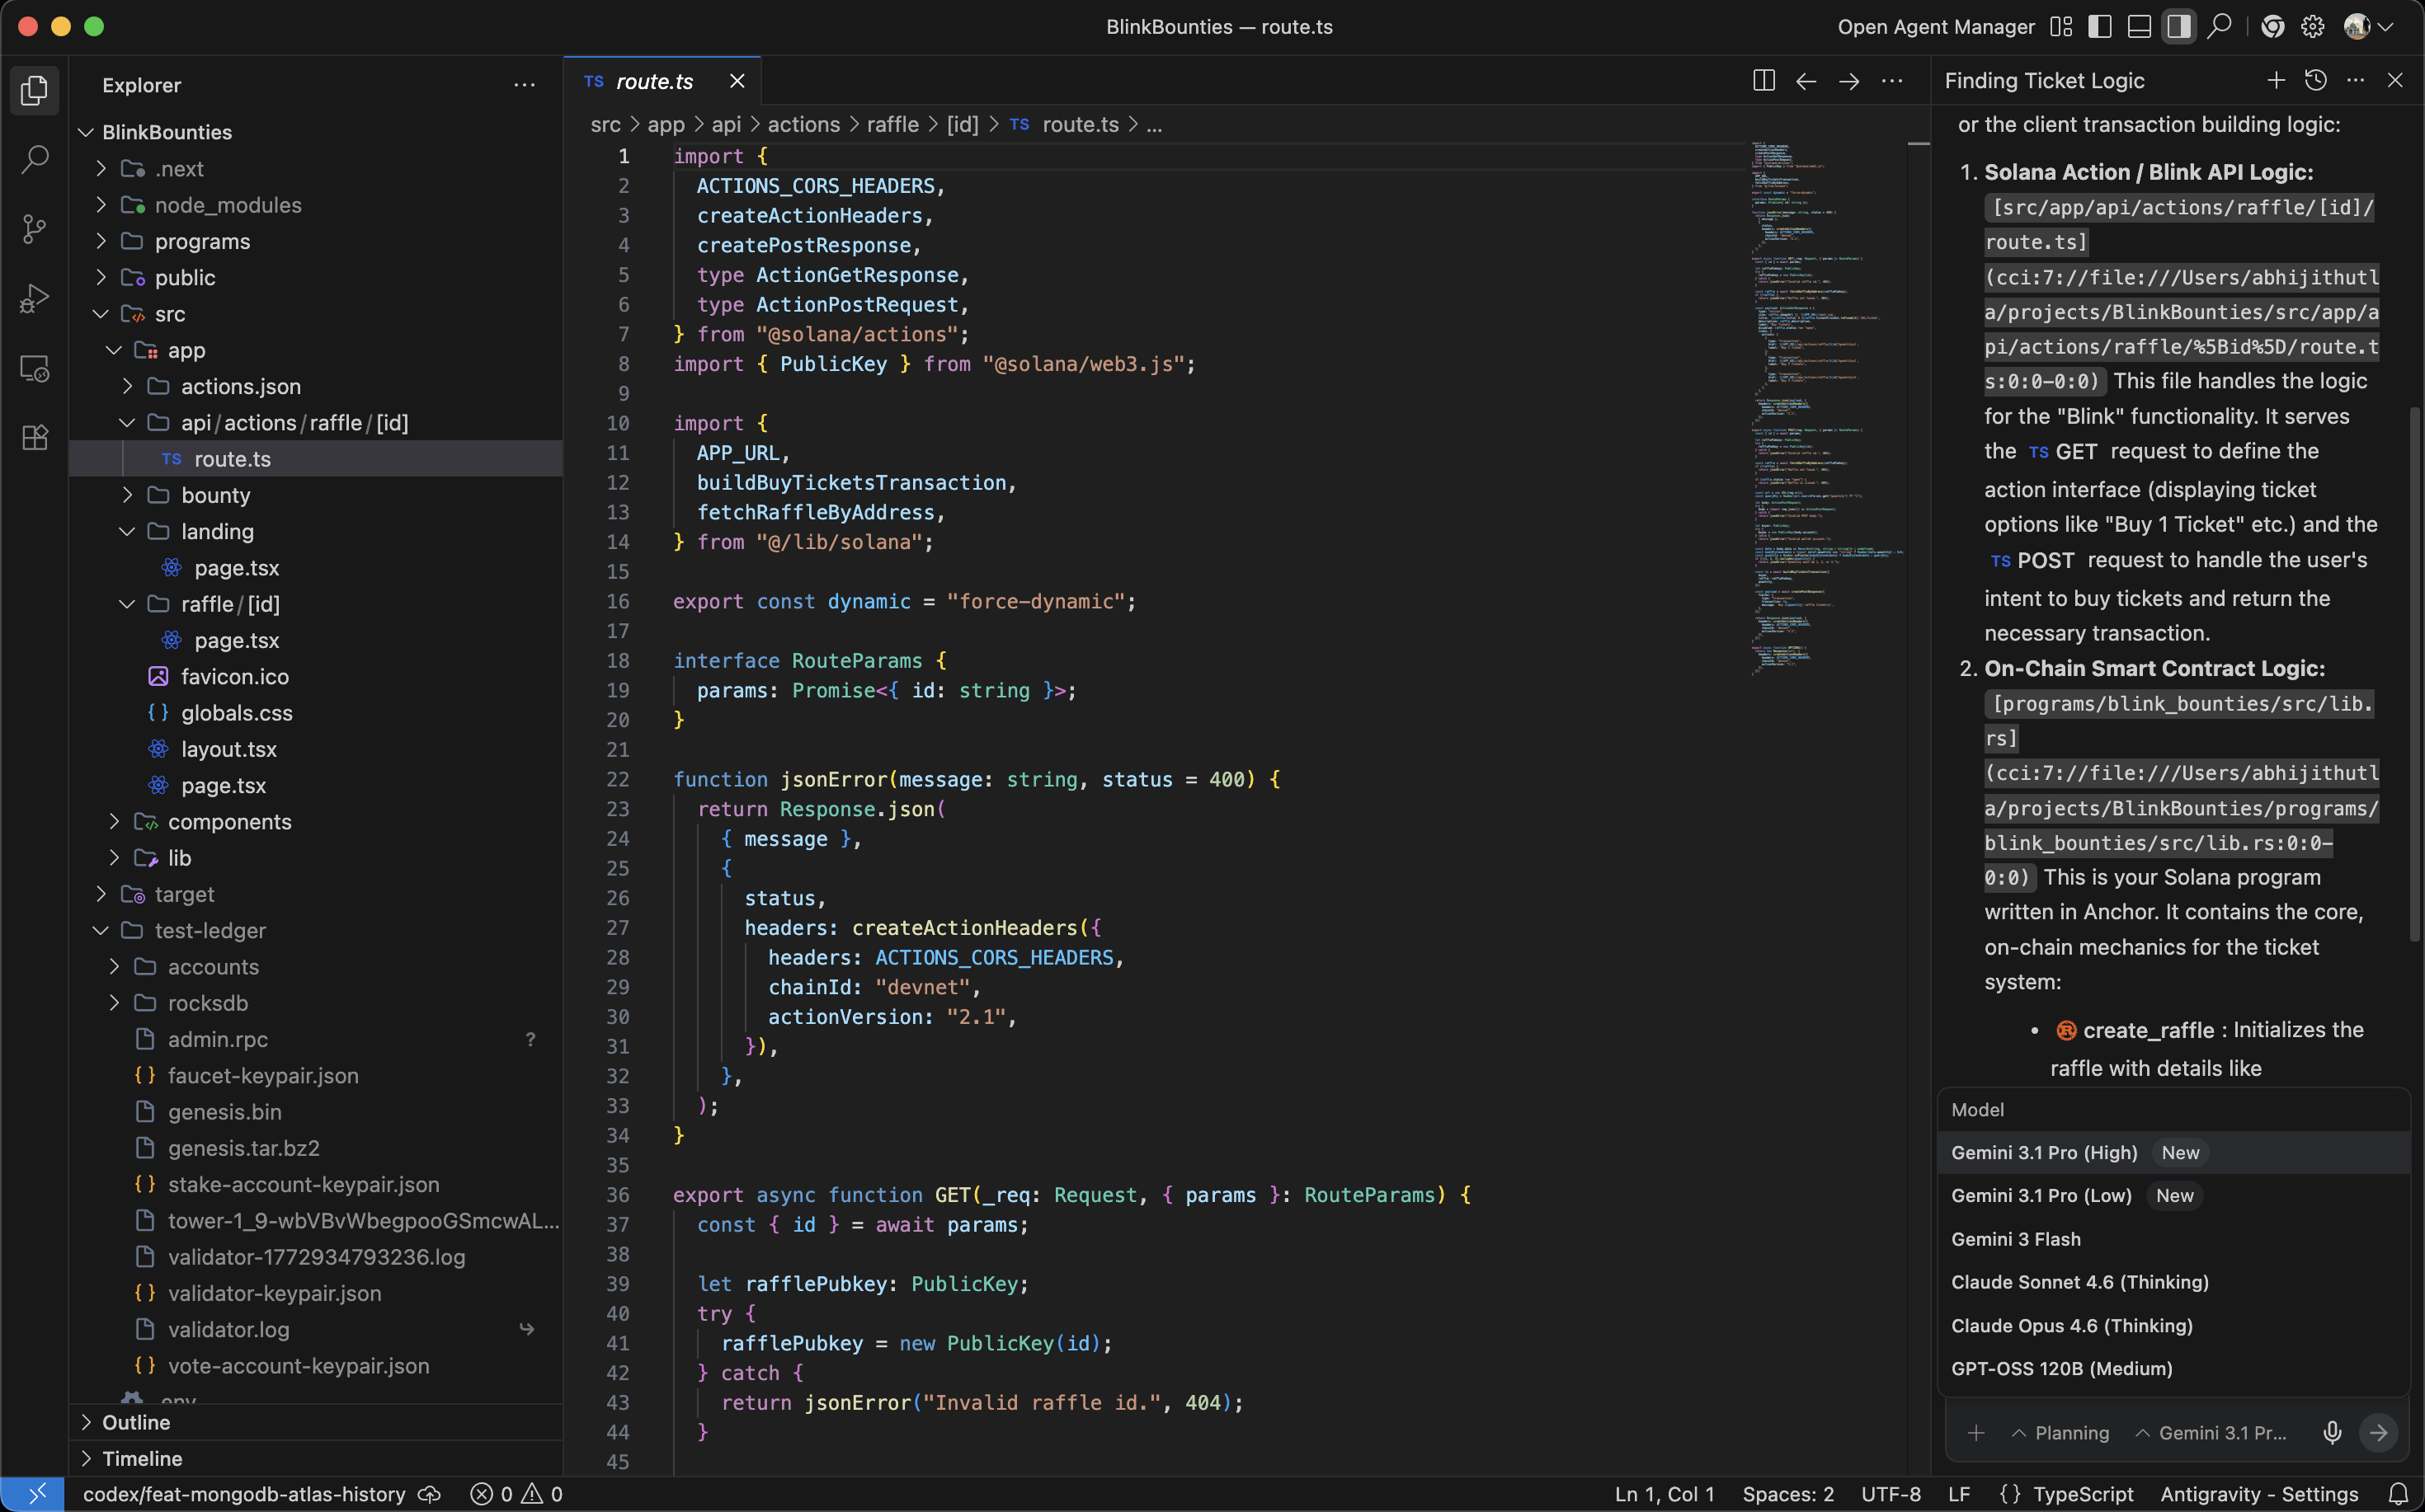Click the split editor right icon

tap(1763, 81)
